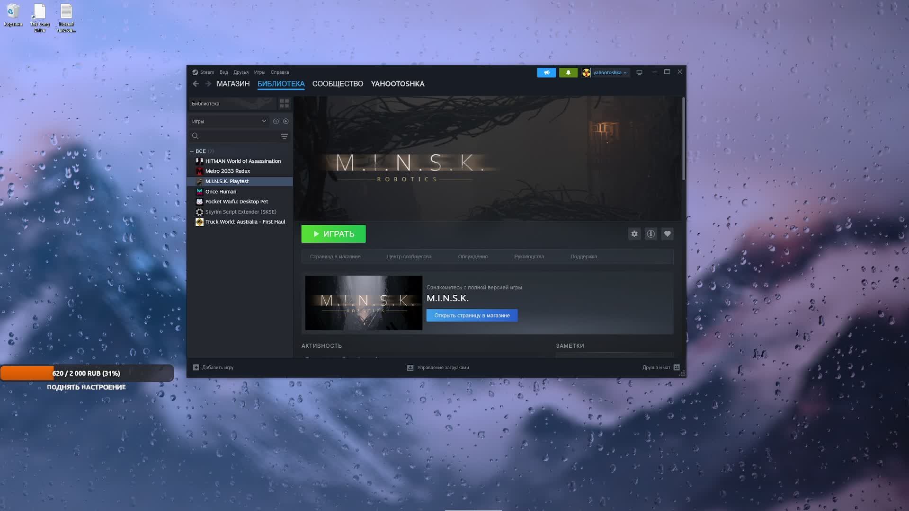This screenshot has height=511, width=909.
Task: Open the yahootoshka account dropdown
Action: [610, 72]
